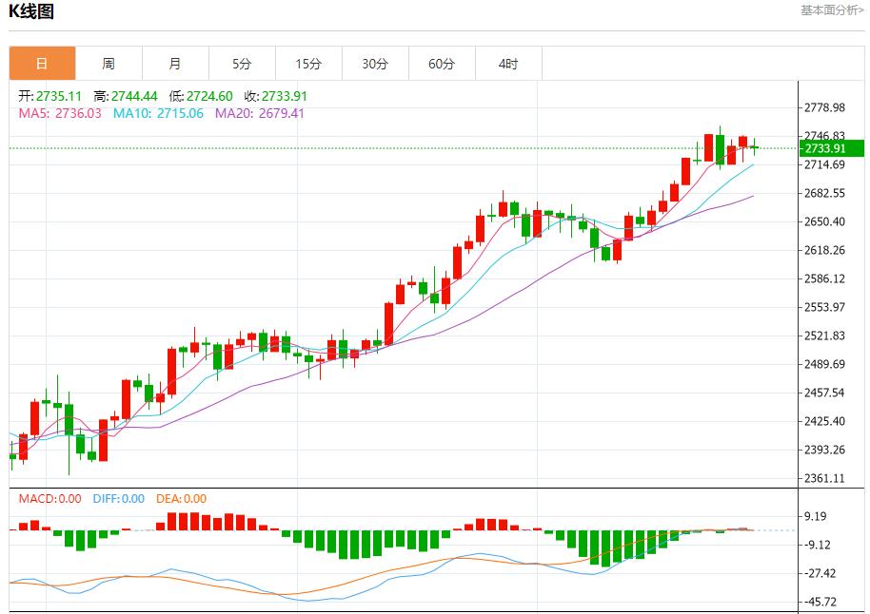
Task: Switch to the 月 monthly tab
Action: click(175, 64)
